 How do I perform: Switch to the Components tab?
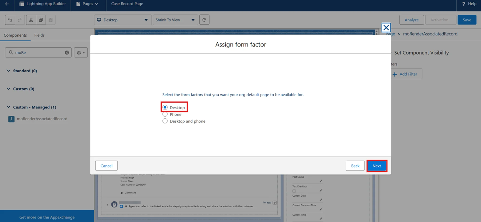click(15, 35)
